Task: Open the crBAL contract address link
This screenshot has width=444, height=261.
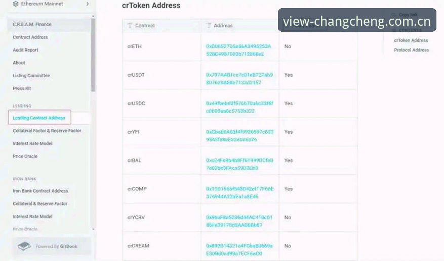Action: tap(239, 164)
